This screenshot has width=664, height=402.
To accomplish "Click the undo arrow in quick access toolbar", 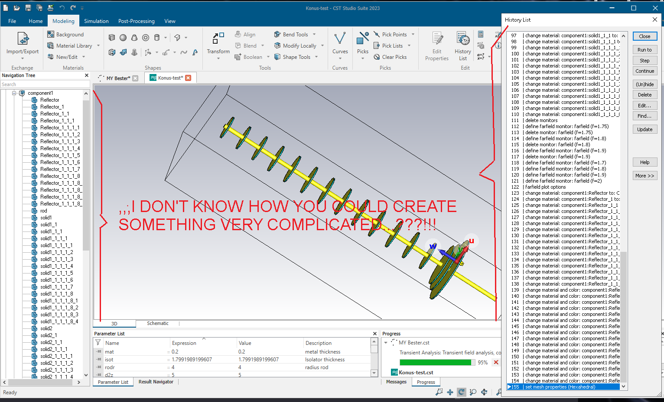I will pos(62,8).
